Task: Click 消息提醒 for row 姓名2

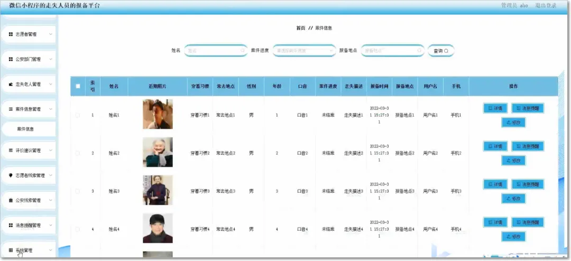Action: click(x=528, y=146)
